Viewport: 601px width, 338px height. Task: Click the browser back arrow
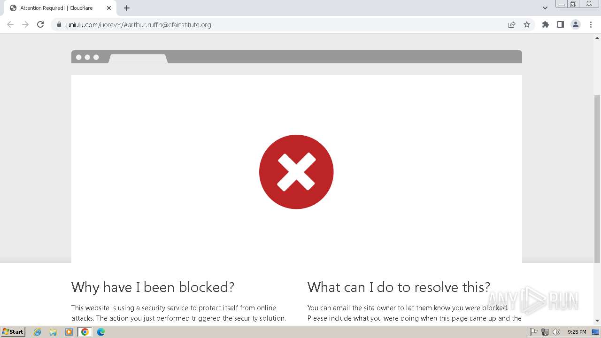pos(10,24)
